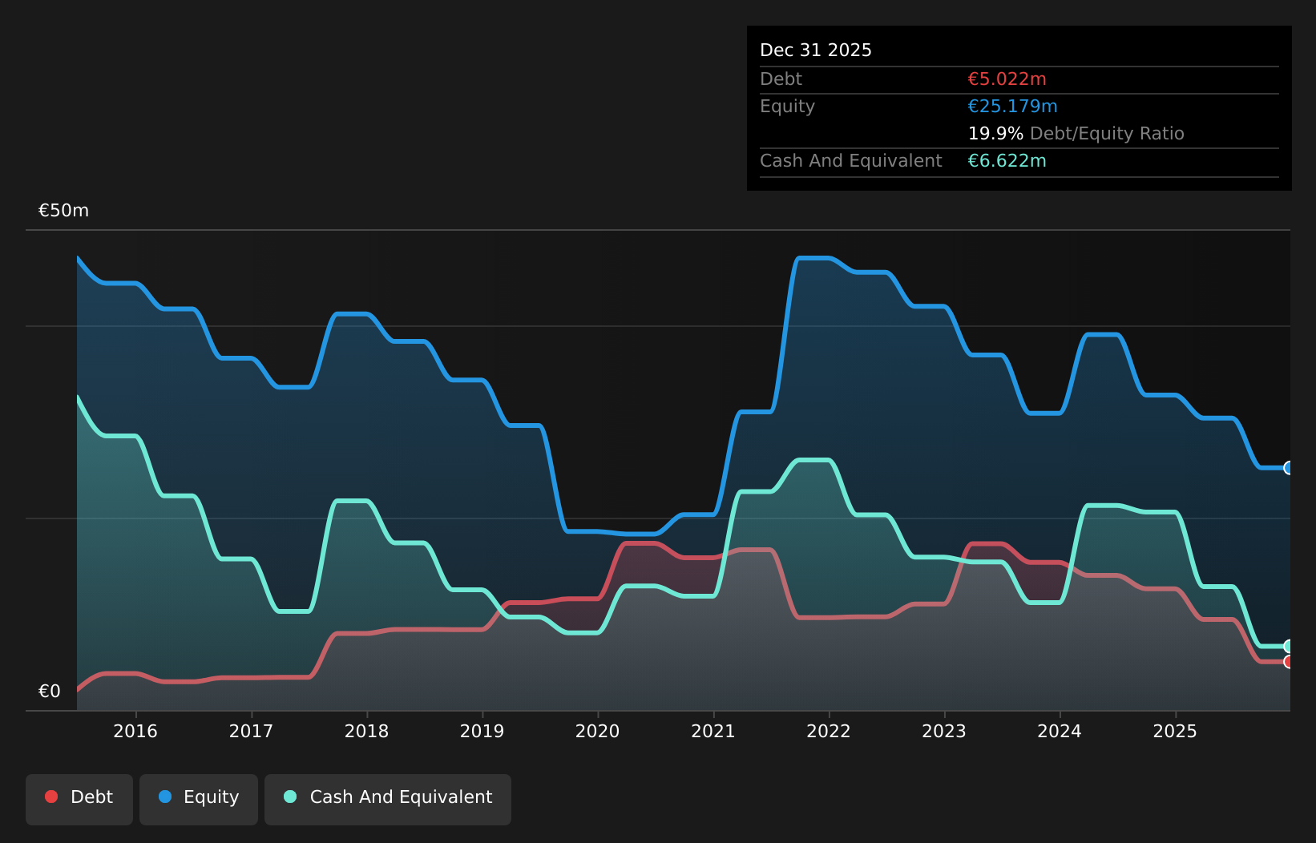Click the €0 y-axis label
This screenshot has width=1316, height=843.
(50, 692)
